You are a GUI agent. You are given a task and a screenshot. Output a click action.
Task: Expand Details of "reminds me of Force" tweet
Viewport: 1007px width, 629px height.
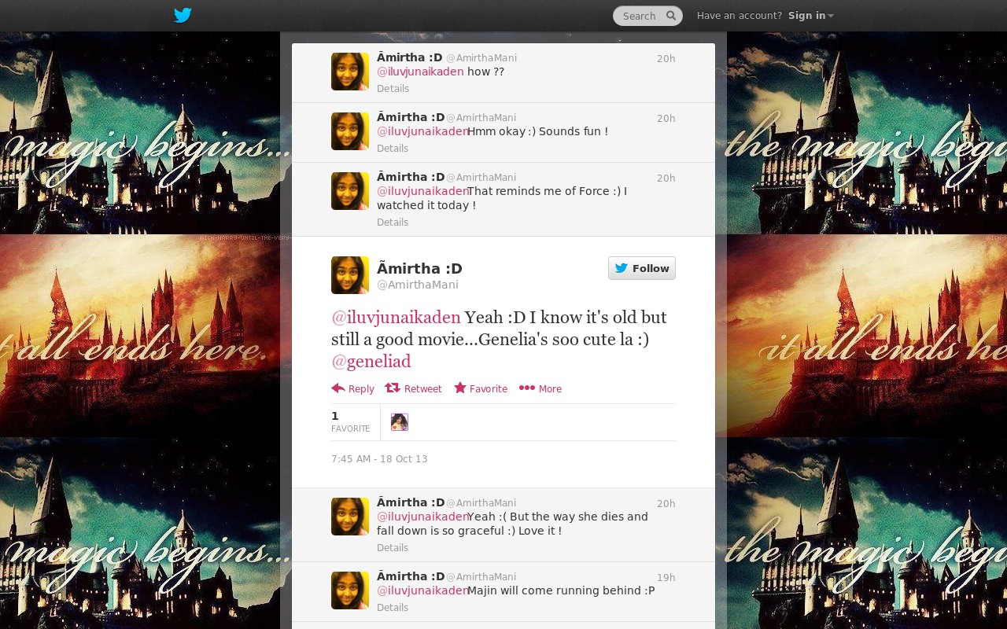393,223
